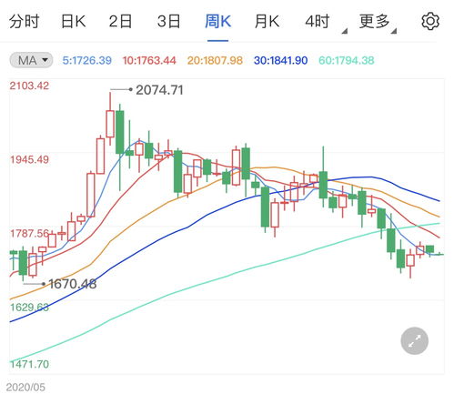Open the MA indicator dropdown

31,60
